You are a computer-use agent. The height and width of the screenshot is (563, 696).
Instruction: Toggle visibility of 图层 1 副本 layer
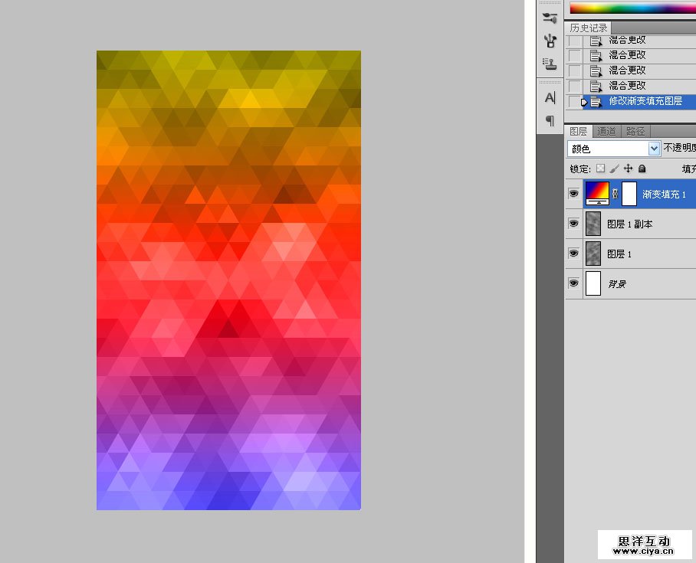573,224
